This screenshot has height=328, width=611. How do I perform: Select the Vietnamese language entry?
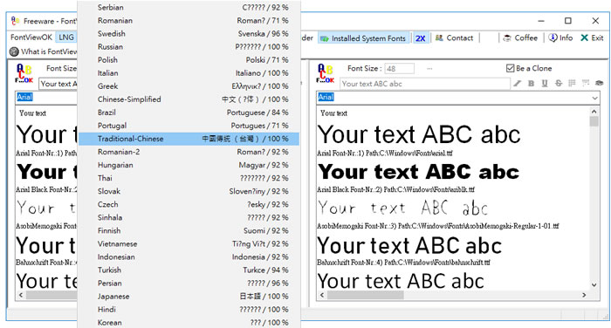189,244
